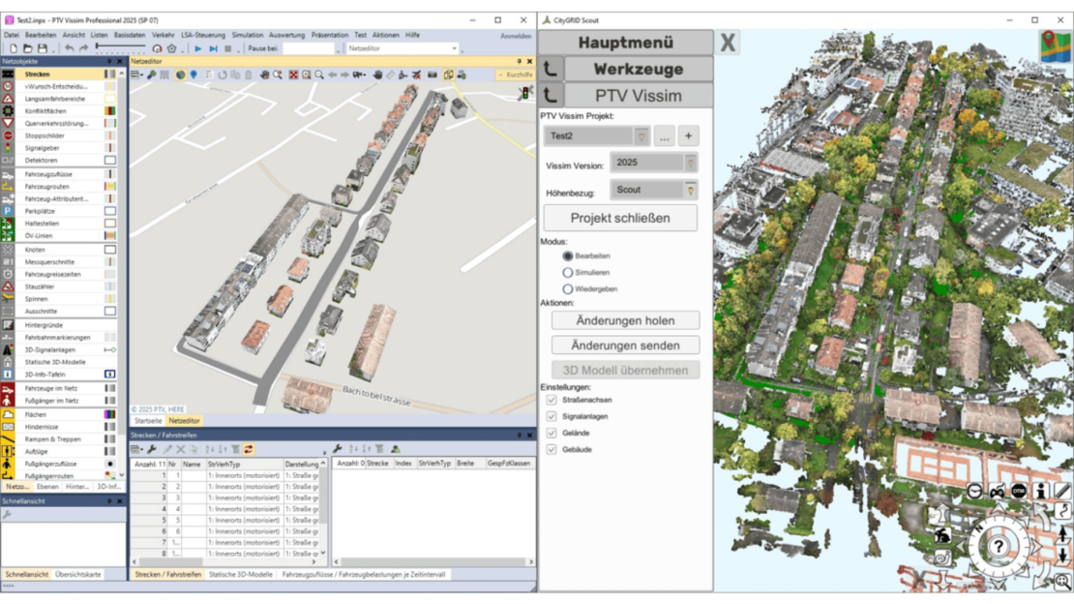Click Konfliktflächen color swatch
Viewport: 1074px width, 604px height.
tap(109, 111)
